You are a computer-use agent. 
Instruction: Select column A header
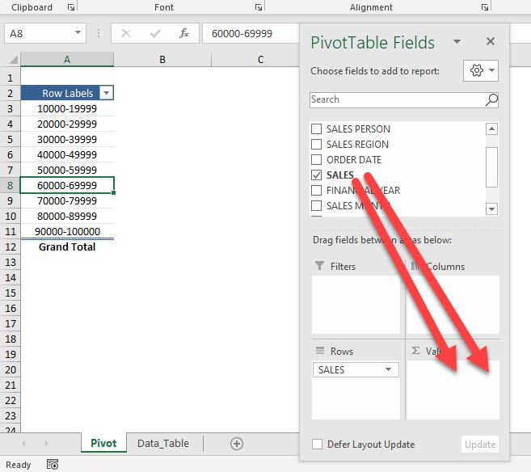coord(67,60)
